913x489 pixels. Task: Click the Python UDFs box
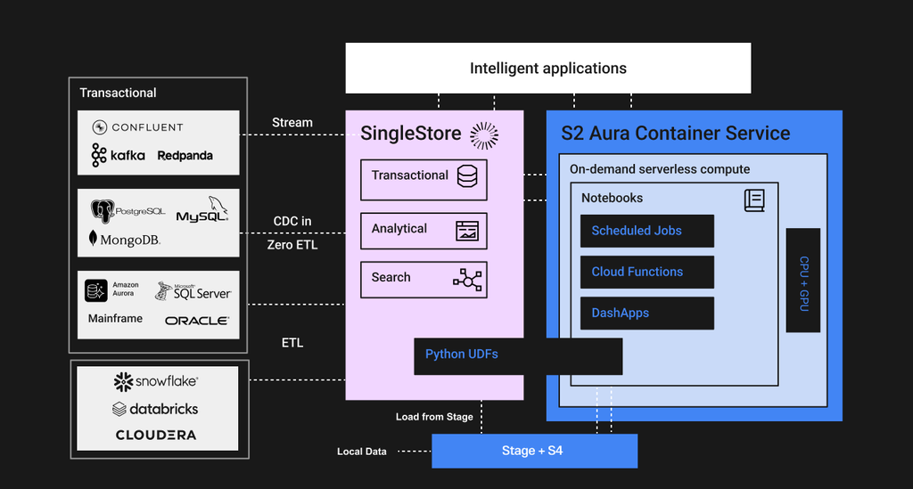coord(518,356)
